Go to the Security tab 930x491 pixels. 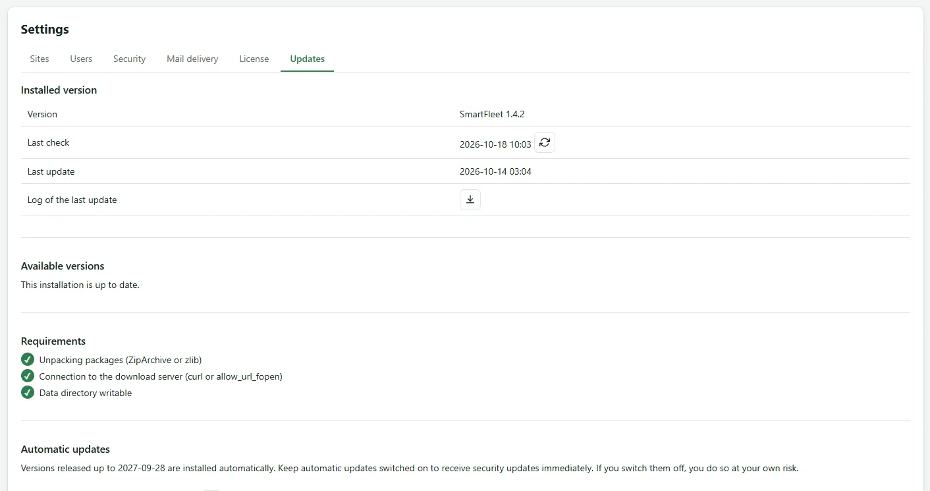coord(129,59)
